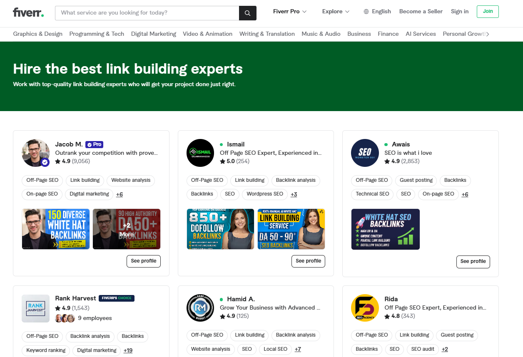
Task: Open Graphics & Design category
Action: [38, 34]
